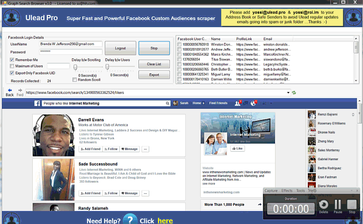Screen dimensions: 363x224
Task: Open more options for Darrell Evans
Action: tap(145, 149)
